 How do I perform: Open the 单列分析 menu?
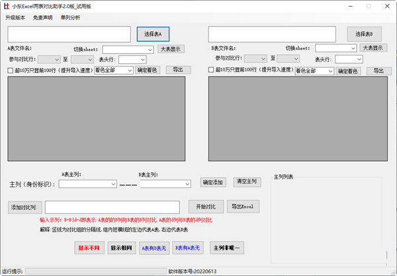click(70, 17)
